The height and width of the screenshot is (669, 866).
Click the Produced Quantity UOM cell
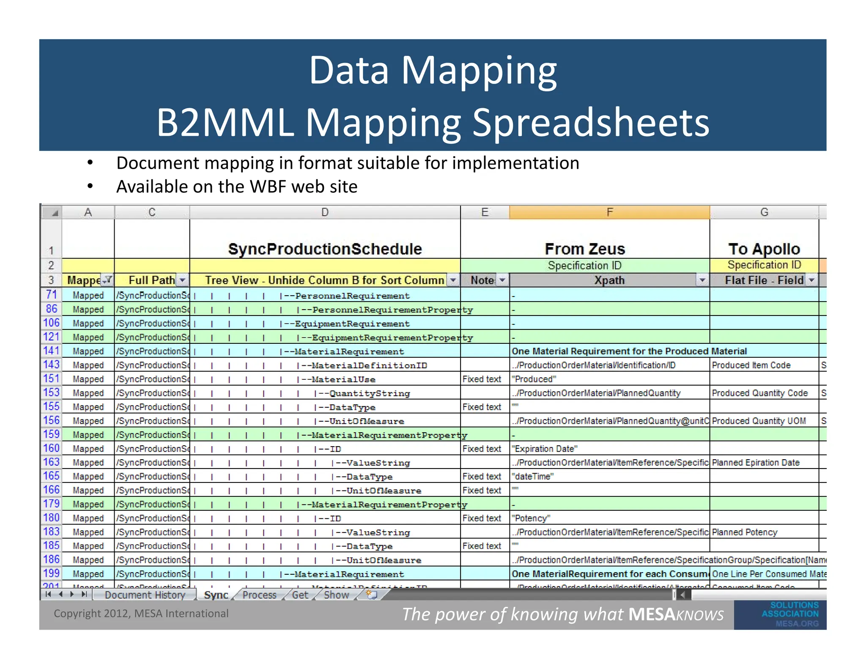[x=764, y=421]
